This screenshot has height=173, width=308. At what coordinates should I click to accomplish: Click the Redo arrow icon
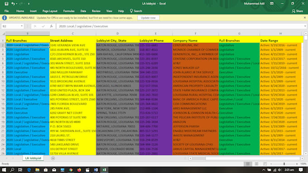[21, 4]
